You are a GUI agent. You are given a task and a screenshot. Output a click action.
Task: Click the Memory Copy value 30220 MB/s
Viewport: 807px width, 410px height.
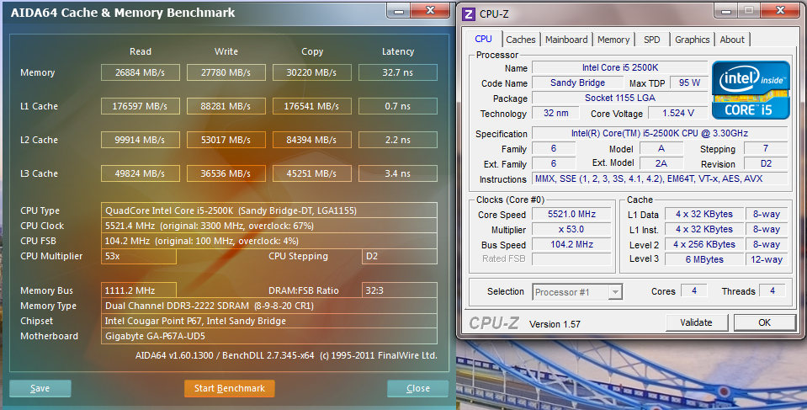[x=312, y=72]
